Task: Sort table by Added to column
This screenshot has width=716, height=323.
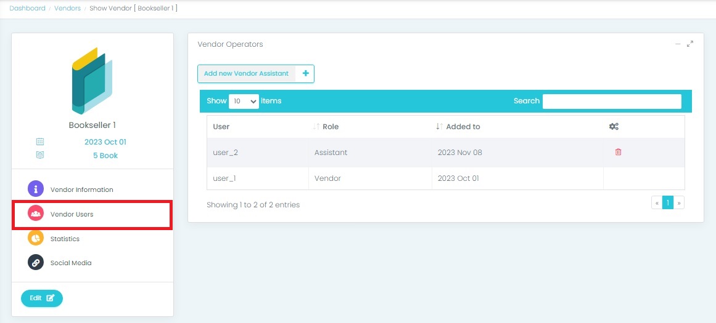Action: (x=463, y=127)
